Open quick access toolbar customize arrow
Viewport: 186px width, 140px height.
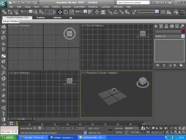(38, 2)
